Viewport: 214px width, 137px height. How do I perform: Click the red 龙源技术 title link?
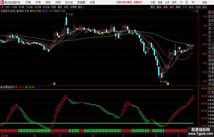[x=138, y=2]
